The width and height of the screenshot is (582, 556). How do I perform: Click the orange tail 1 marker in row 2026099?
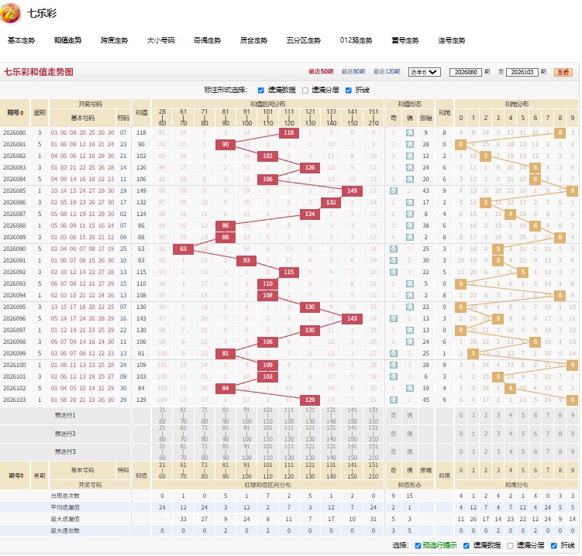[474, 353]
